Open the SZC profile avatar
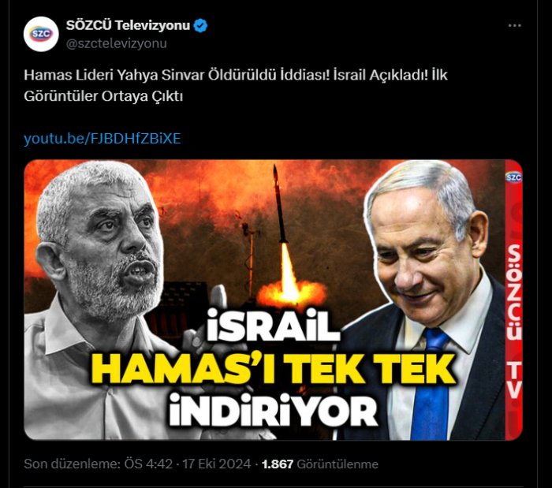This screenshot has width=552, height=488. click(41, 34)
